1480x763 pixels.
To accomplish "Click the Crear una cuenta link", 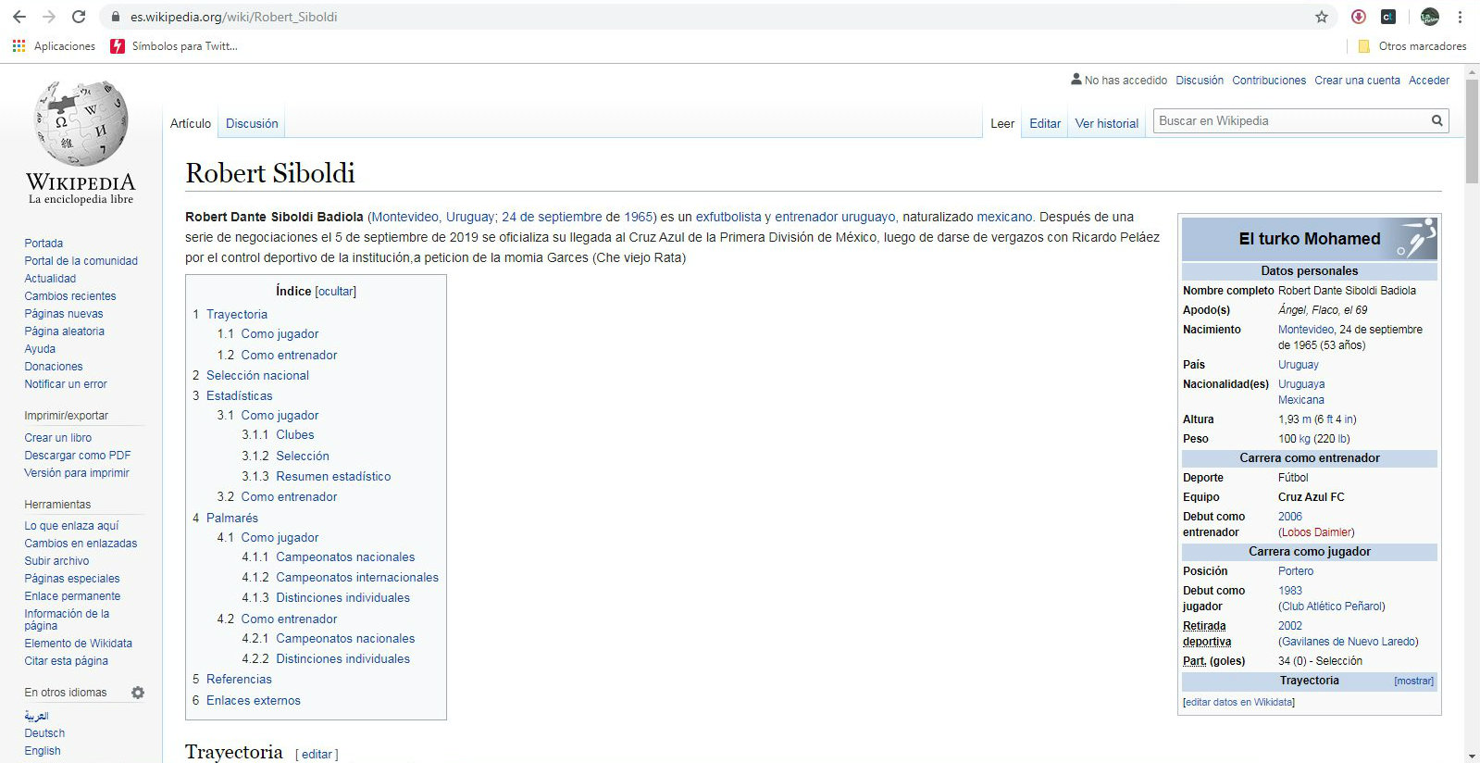I will click(x=1357, y=81).
